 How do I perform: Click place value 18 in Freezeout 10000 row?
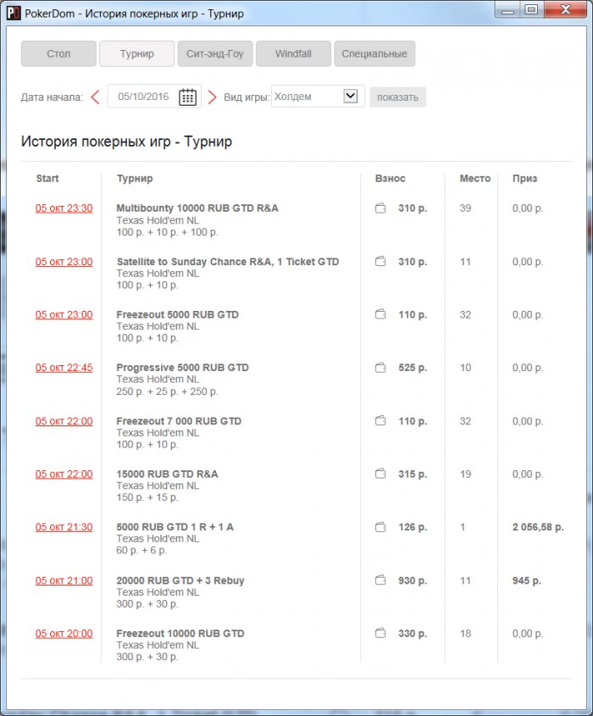click(465, 633)
